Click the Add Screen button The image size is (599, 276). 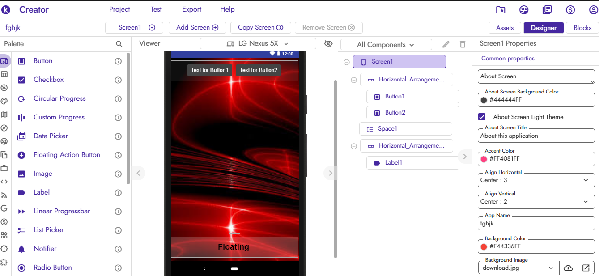point(197,27)
